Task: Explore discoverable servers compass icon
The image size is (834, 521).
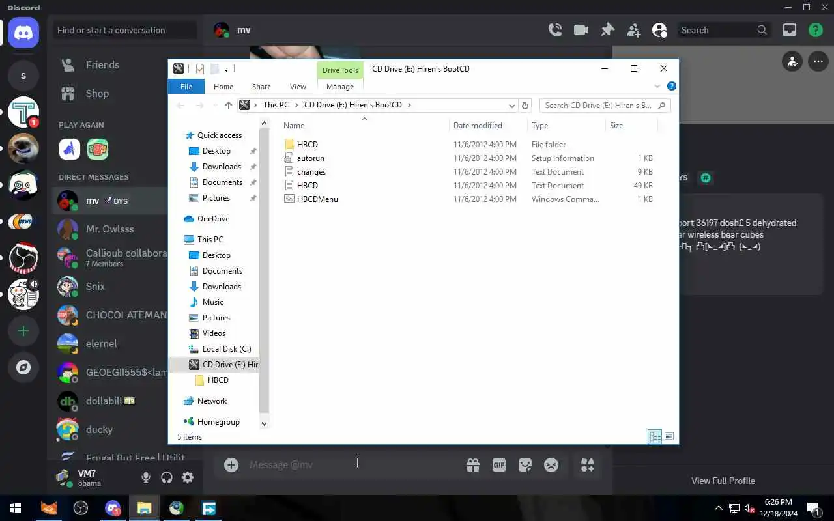Action: pos(23,367)
